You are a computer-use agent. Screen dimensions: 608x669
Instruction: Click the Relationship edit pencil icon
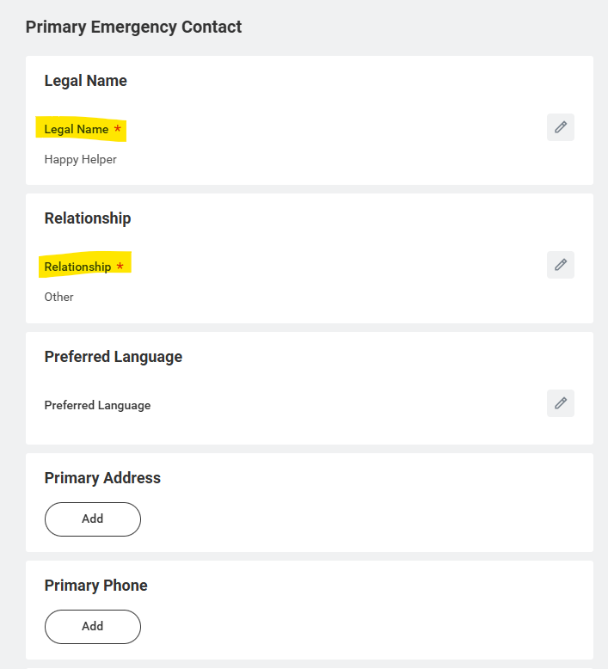click(x=561, y=265)
